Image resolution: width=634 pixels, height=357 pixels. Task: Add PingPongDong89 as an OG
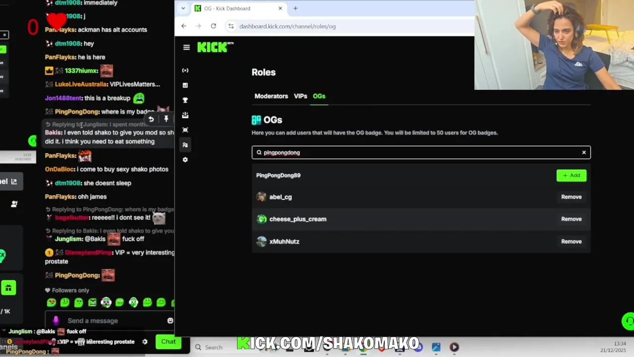[x=571, y=175]
